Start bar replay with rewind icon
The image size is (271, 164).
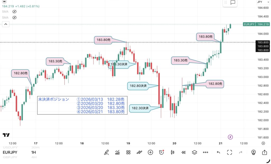click(183, 152)
